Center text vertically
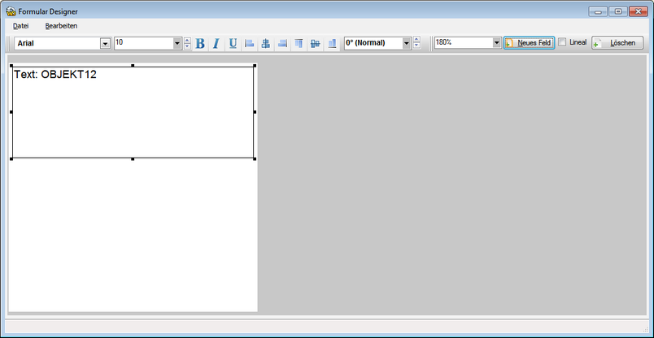This screenshot has height=338, width=654. pyautogui.click(x=316, y=43)
